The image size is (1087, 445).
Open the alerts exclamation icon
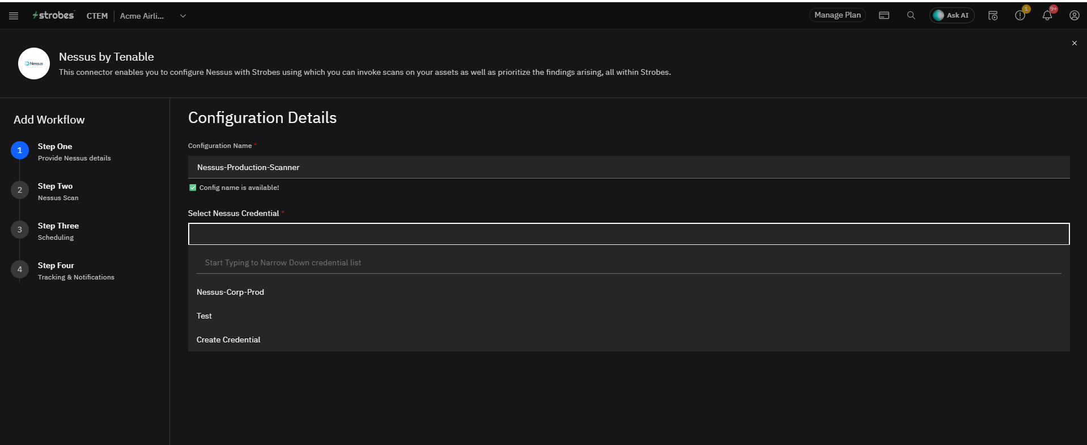(x=1020, y=15)
